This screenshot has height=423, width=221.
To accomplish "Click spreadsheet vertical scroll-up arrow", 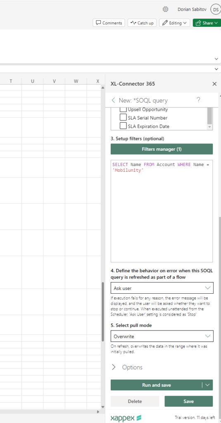I will [102, 88].
